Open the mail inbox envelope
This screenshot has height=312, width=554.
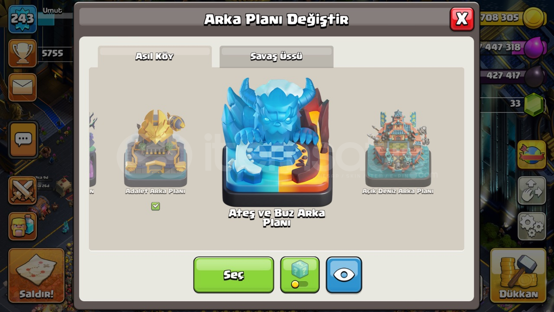click(23, 87)
